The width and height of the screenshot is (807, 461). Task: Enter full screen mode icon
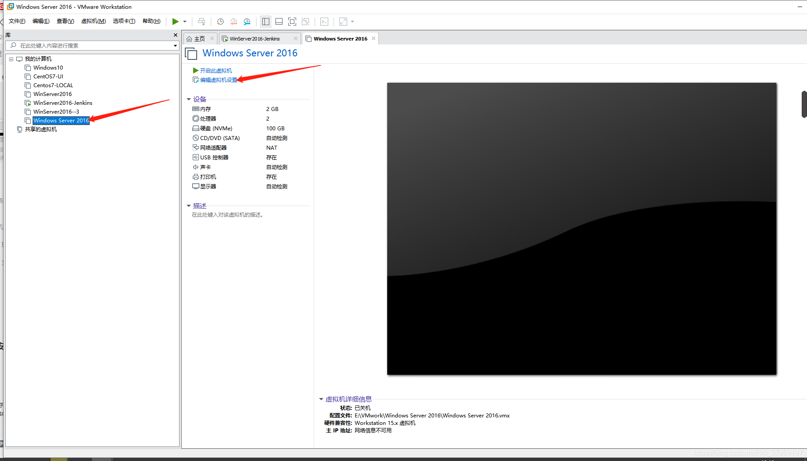tap(292, 22)
